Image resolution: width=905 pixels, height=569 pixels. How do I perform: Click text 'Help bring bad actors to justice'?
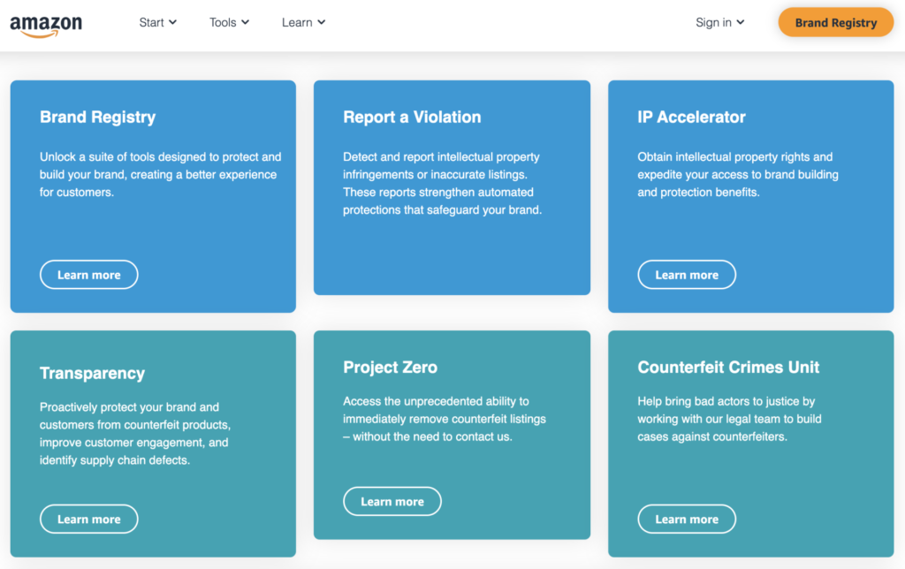point(726,402)
